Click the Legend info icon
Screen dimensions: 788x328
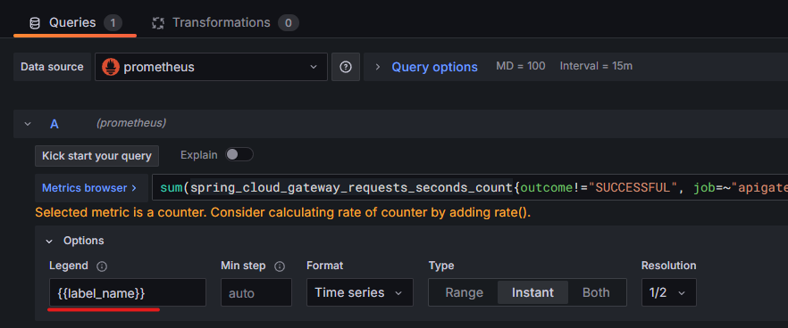pyautogui.click(x=102, y=266)
